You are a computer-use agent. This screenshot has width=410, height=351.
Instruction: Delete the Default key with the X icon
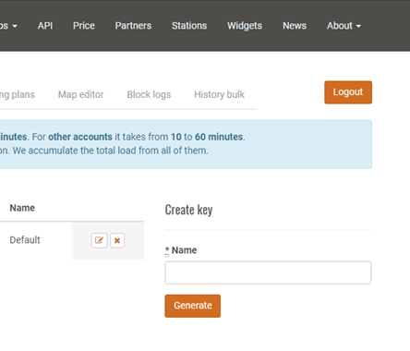point(117,240)
